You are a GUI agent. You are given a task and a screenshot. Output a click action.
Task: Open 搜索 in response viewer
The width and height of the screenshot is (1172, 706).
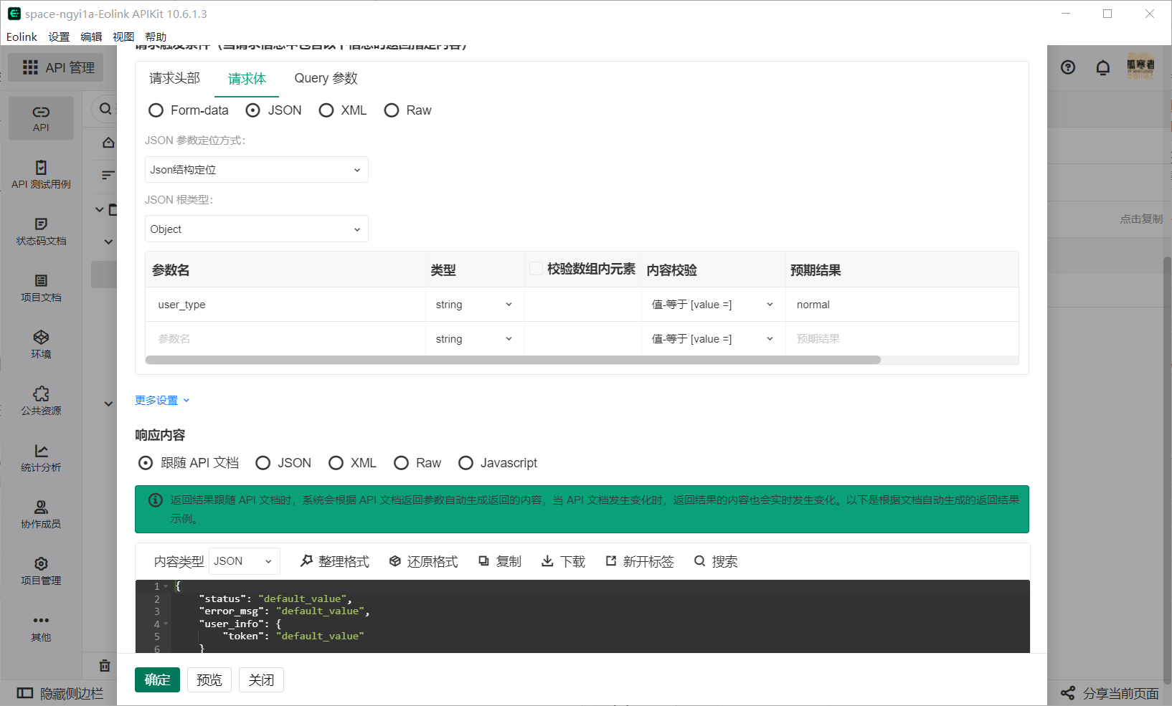click(715, 561)
